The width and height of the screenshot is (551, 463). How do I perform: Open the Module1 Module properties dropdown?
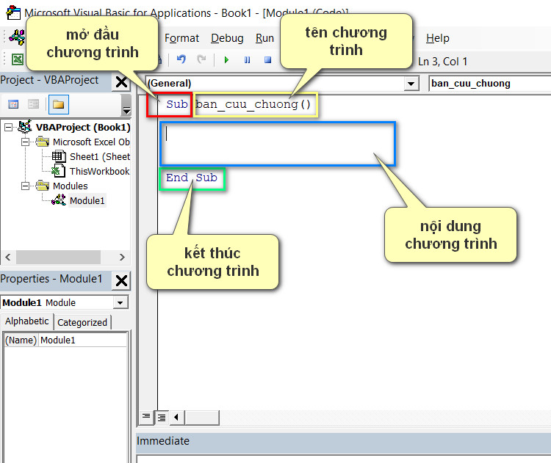click(120, 302)
